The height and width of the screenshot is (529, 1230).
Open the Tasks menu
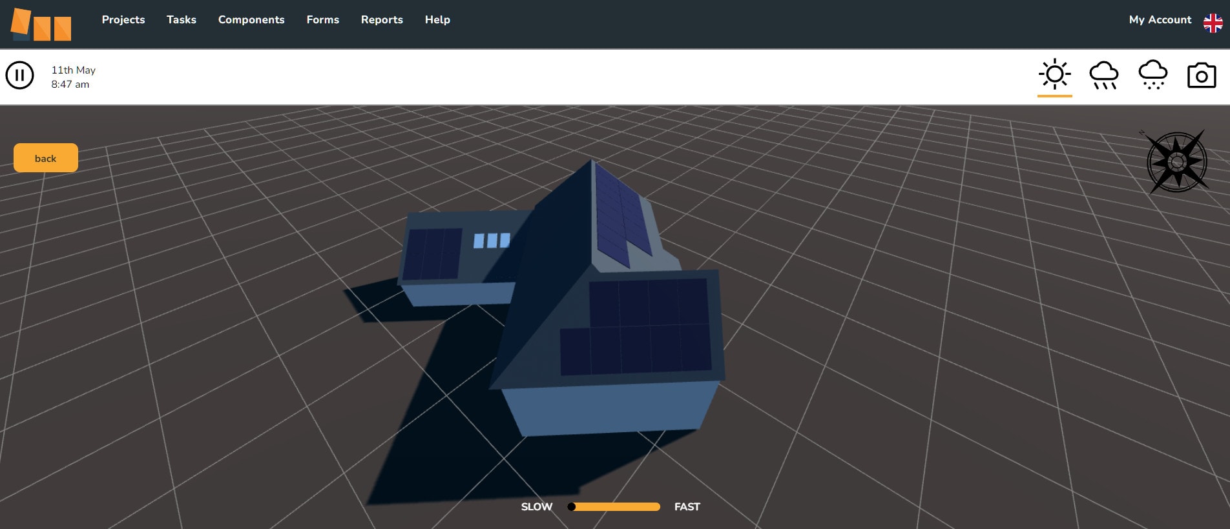point(182,20)
